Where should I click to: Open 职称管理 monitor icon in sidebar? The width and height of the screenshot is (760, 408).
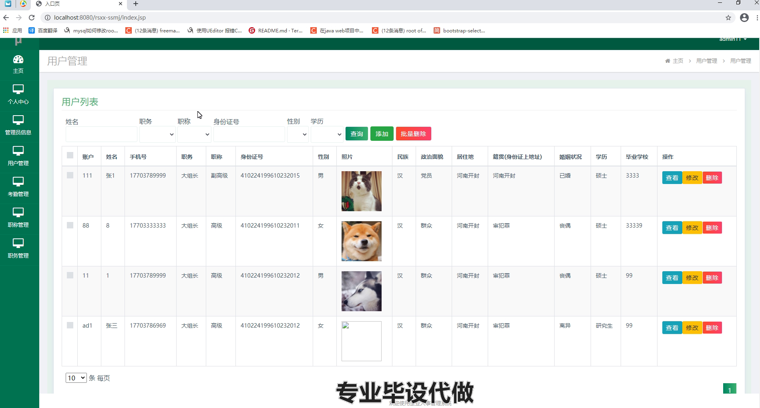[x=18, y=212]
